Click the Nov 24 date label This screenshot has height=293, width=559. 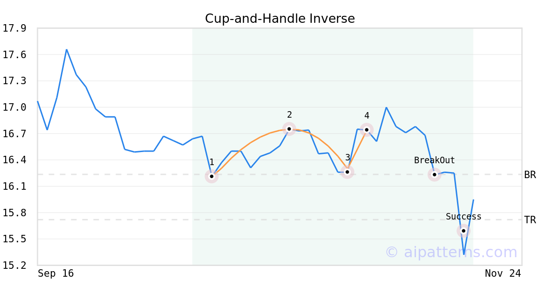point(503,273)
